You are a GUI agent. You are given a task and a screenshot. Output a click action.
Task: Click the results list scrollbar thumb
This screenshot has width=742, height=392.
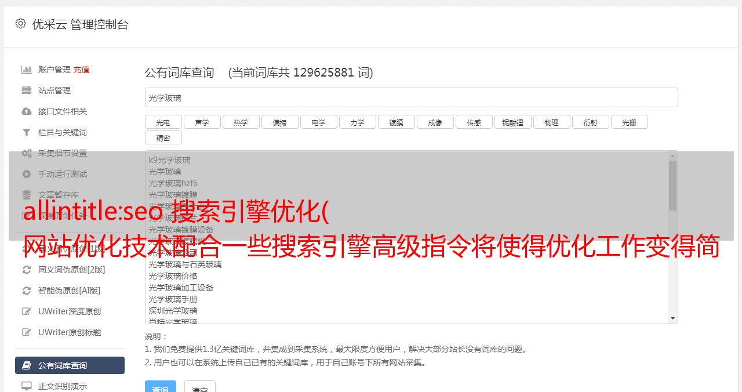coord(672,186)
